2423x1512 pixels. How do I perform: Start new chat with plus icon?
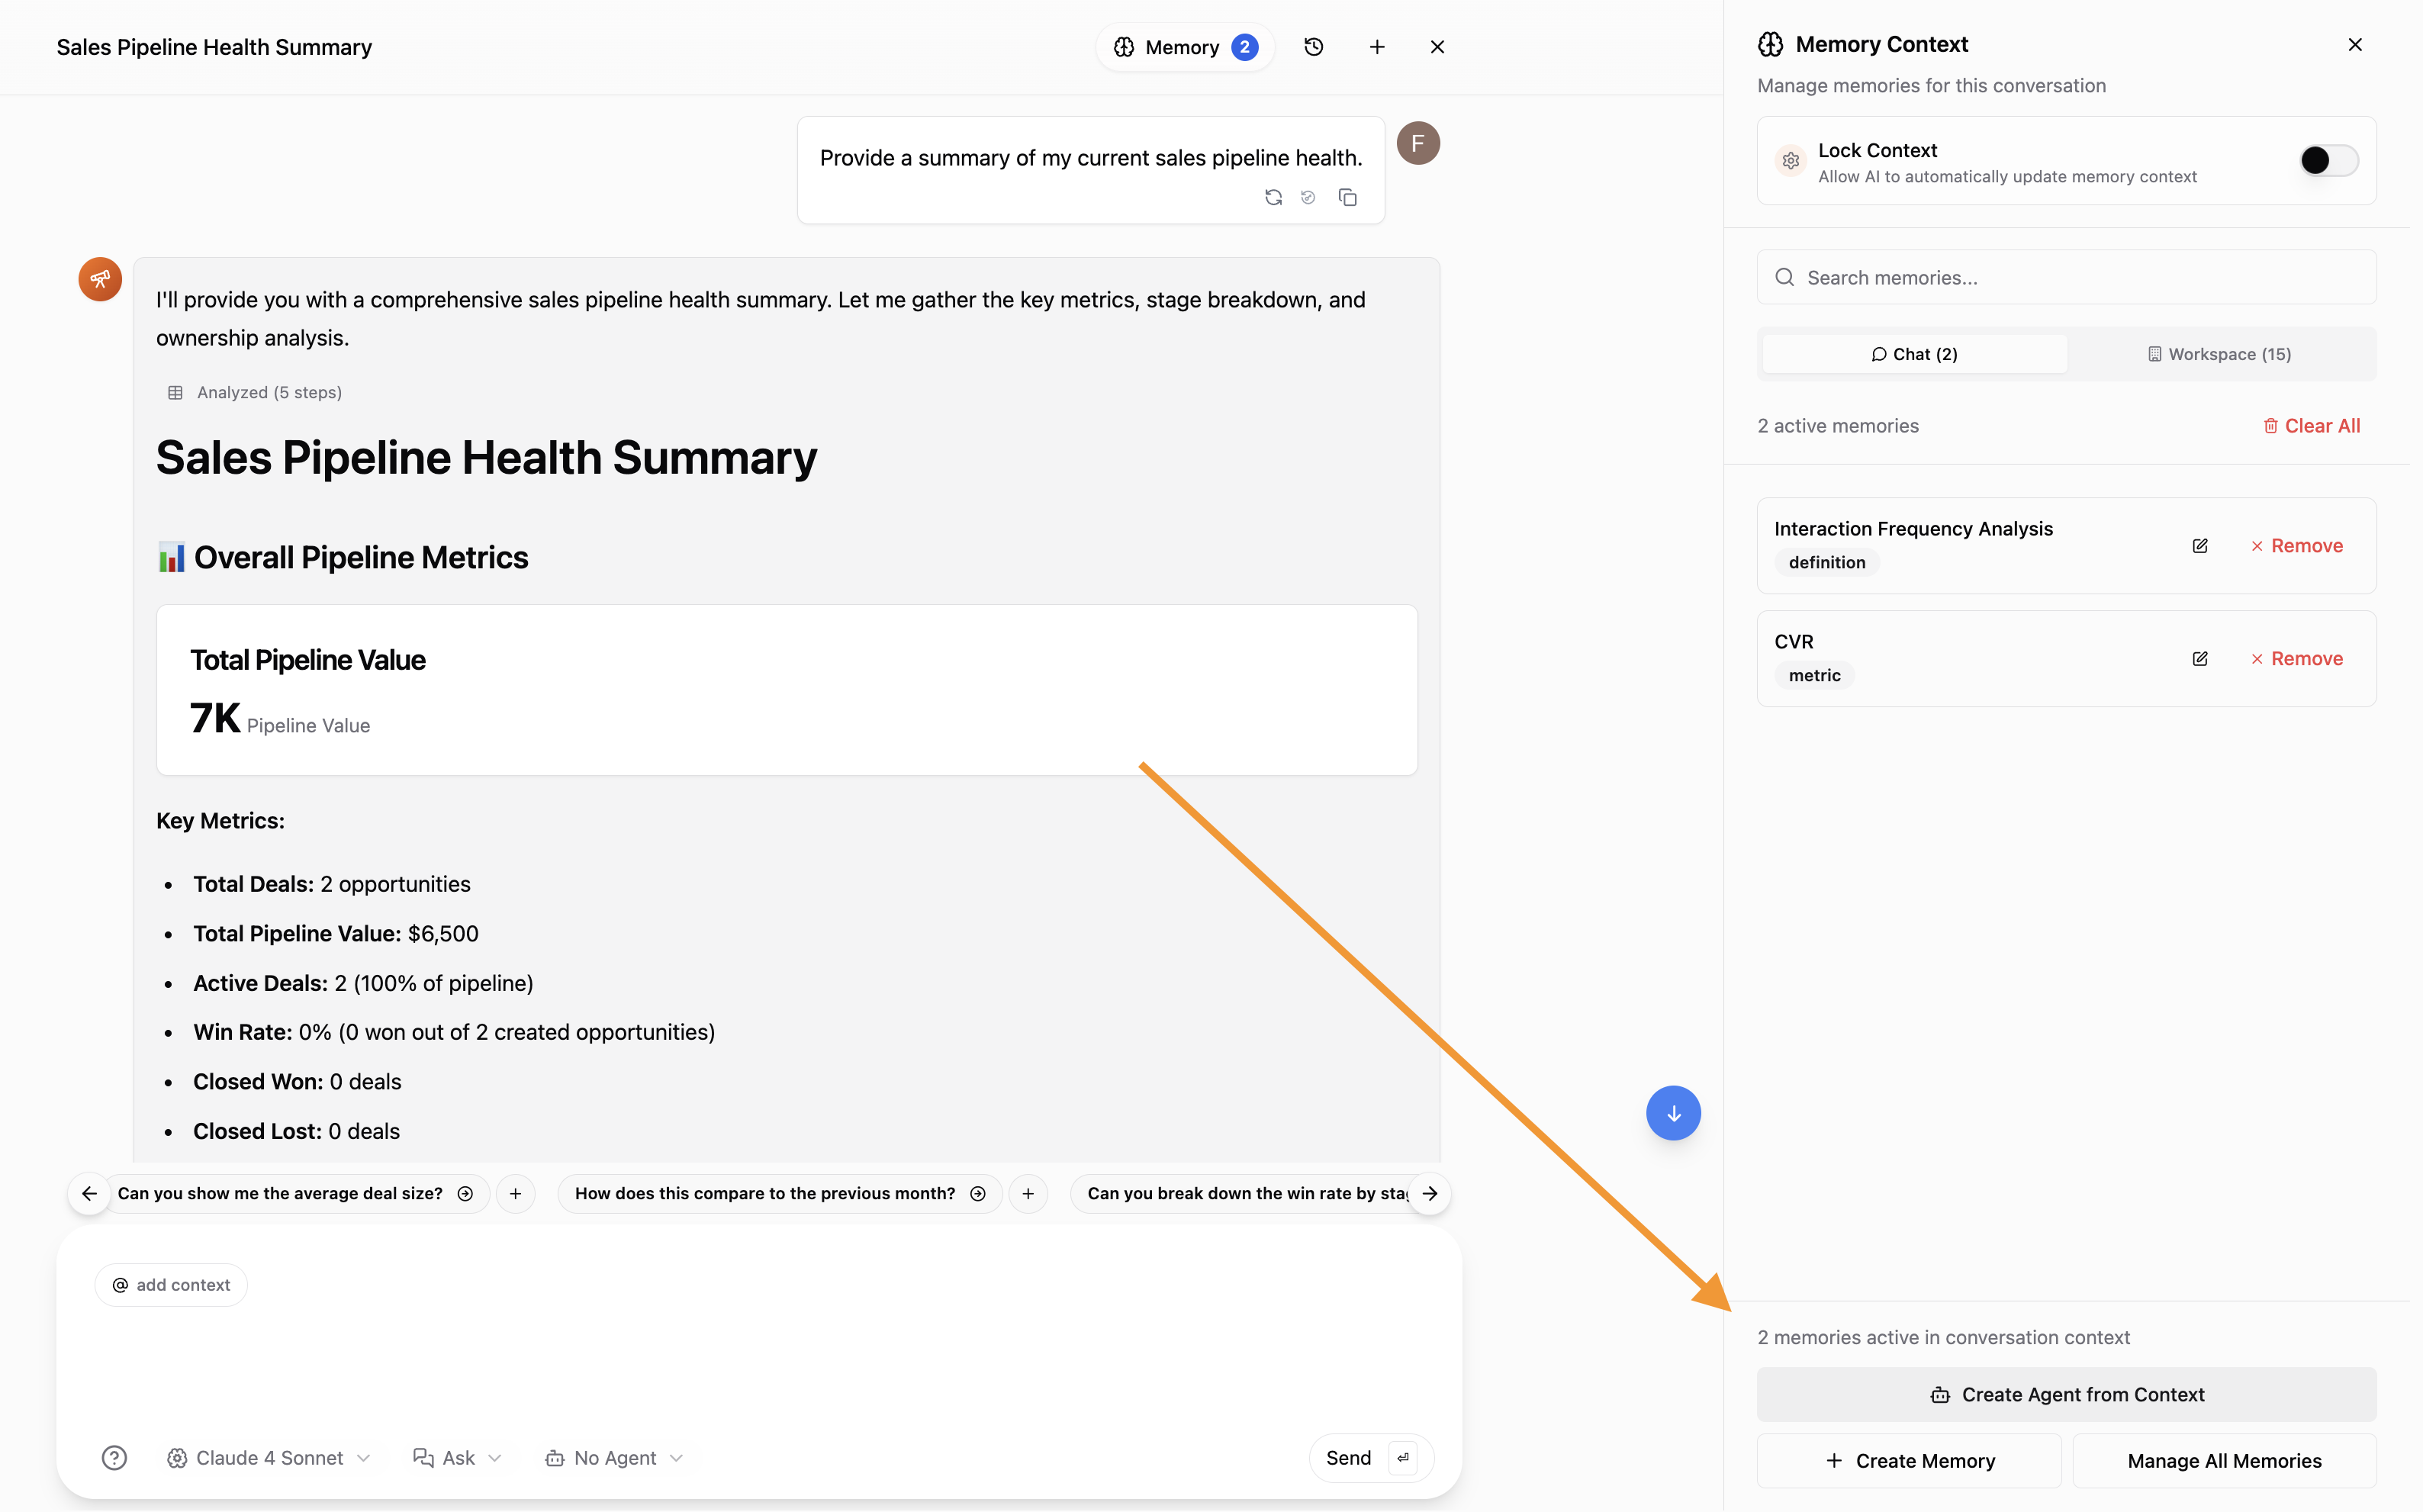1377,47
